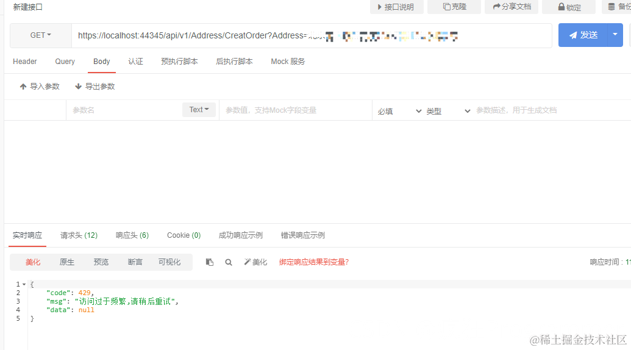Image resolution: width=631 pixels, height=350 pixels.
Task: Click the request URL input field
Action: tap(312, 36)
